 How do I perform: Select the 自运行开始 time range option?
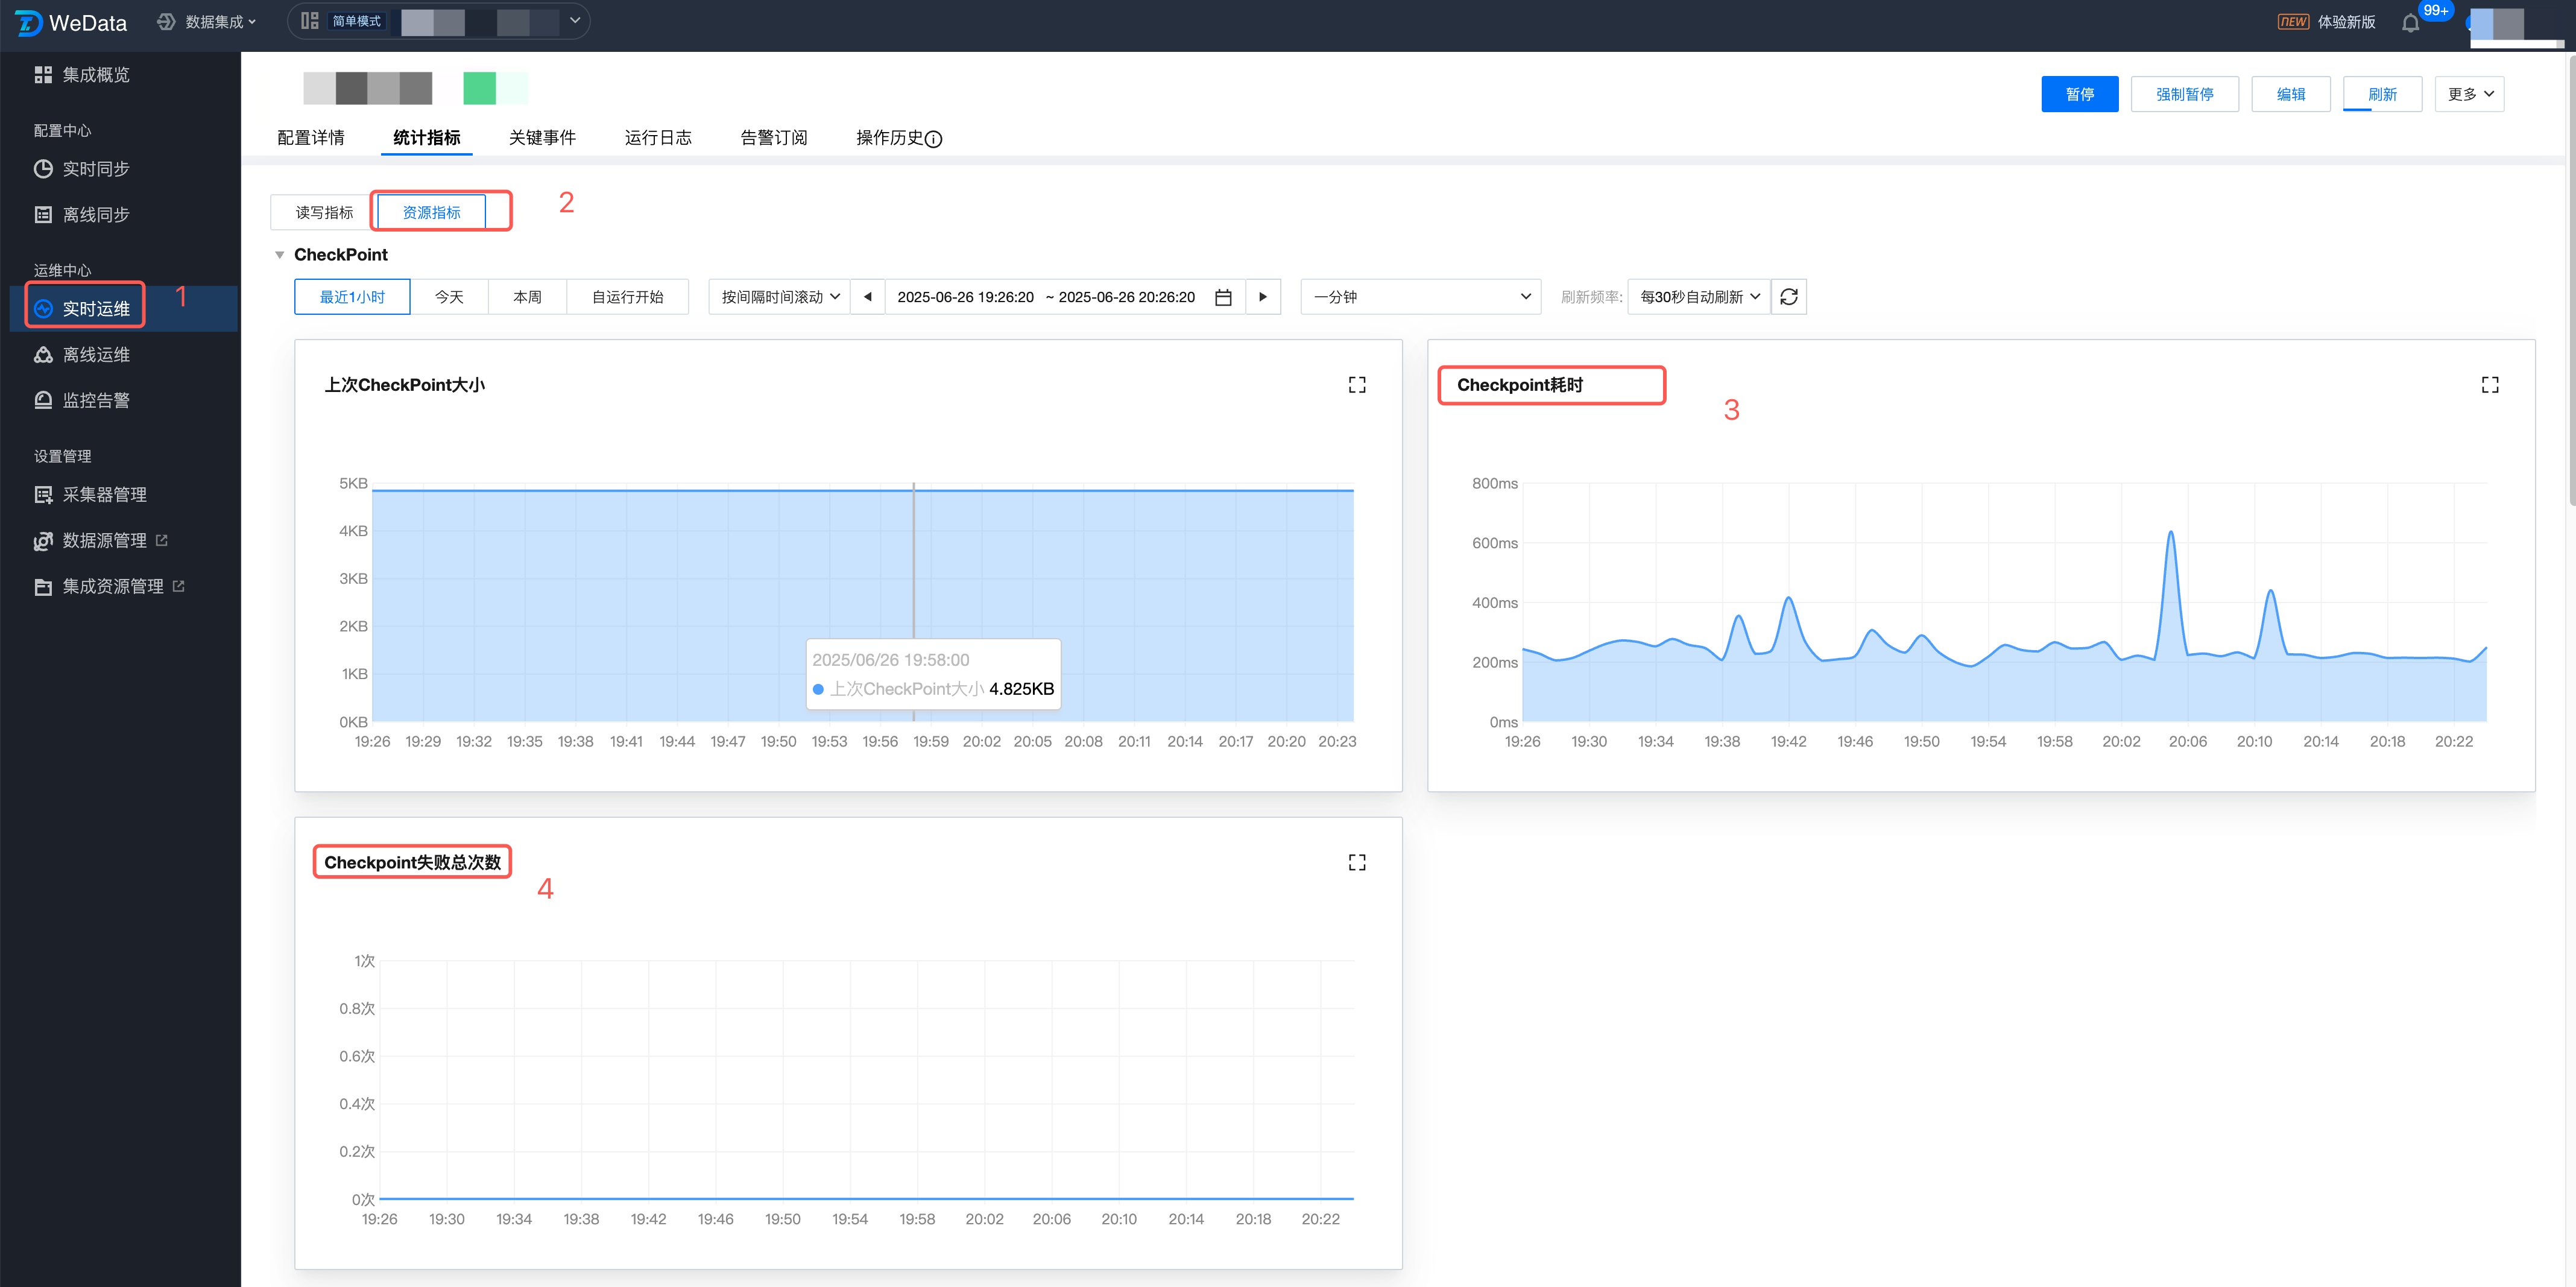tap(627, 297)
